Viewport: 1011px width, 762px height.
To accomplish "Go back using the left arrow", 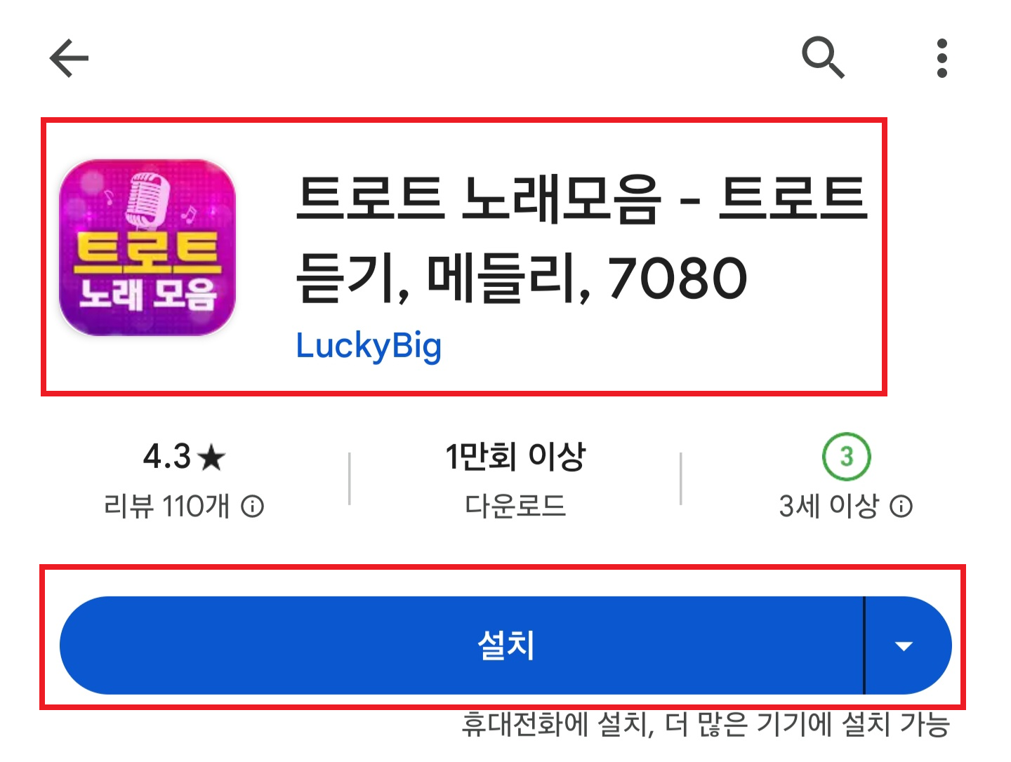I will pos(69,58).
